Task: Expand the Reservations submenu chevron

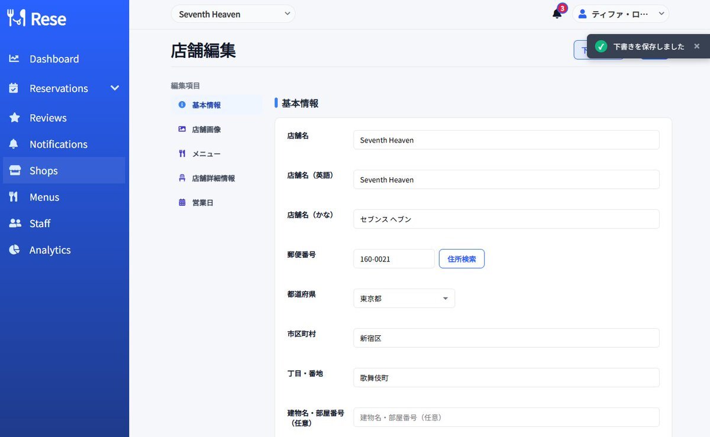Action: point(115,88)
